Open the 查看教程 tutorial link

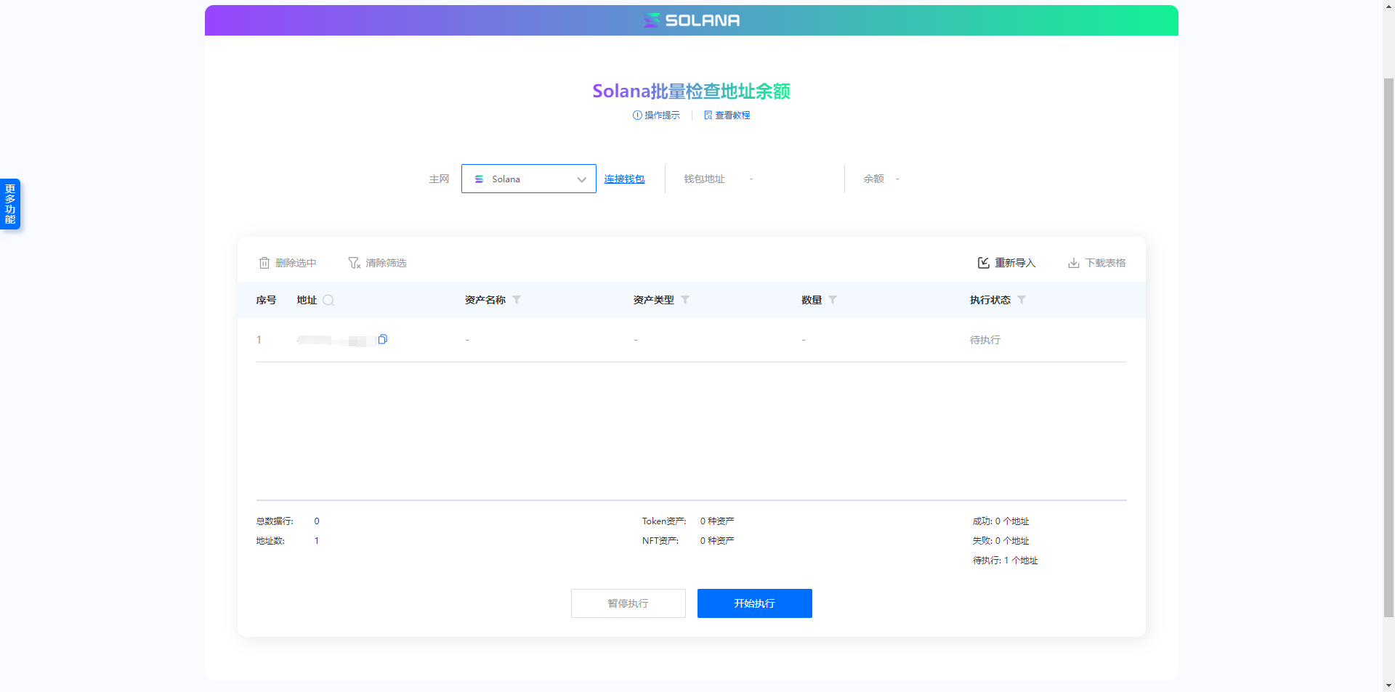(727, 115)
